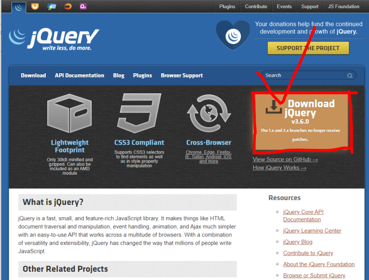Viewport: 369px width, 280px height.
Task: Open the jQuery project icon in top bar
Action: point(19,7)
